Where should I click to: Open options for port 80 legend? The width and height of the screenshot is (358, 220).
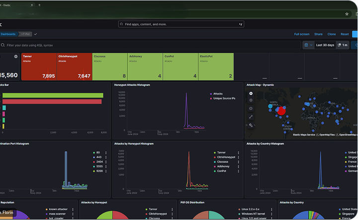[106, 153]
